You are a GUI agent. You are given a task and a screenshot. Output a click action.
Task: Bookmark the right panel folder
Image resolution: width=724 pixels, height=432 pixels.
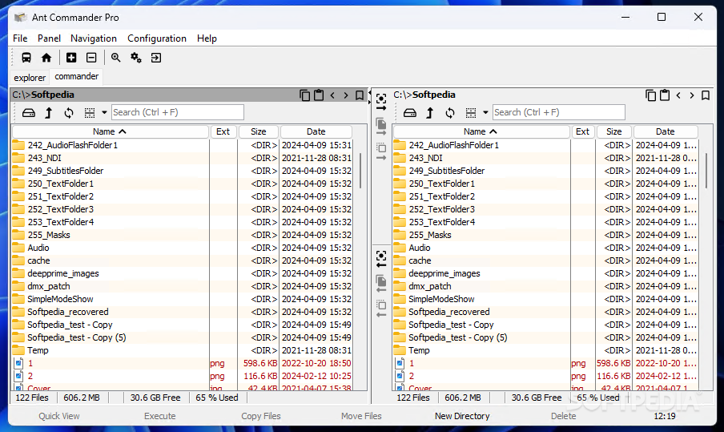click(706, 95)
